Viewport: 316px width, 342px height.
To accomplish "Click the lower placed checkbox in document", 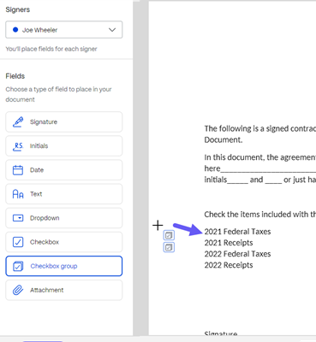I will (x=169, y=247).
